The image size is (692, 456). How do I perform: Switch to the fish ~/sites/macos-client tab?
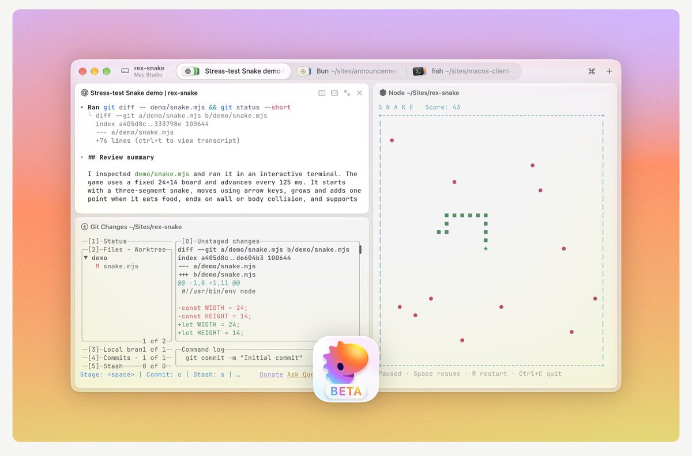pyautogui.click(x=465, y=71)
